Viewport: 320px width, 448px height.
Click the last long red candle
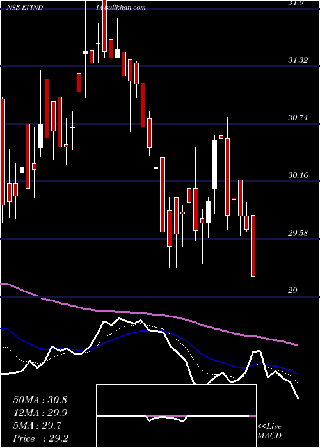point(253,246)
